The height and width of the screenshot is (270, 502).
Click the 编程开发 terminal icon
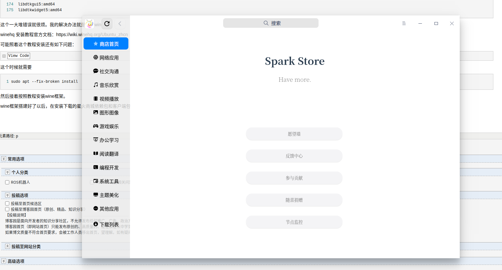pyautogui.click(x=95, y=167)
